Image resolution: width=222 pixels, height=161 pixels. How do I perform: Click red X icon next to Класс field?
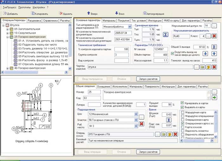(214, 36)
